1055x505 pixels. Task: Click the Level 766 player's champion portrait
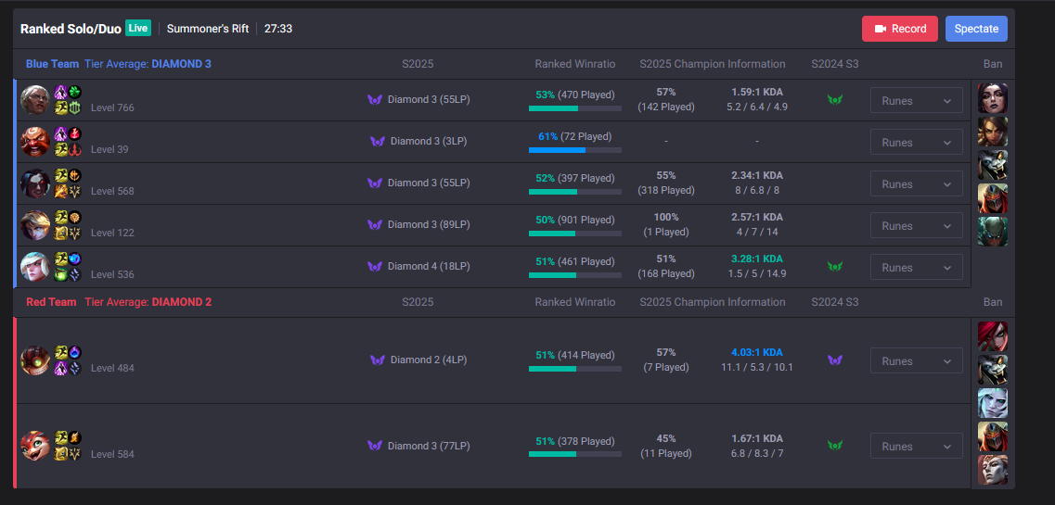click(35, 100)
